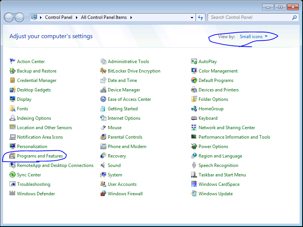
Task: Click the Windows Update icon
Action: point(194,193)
